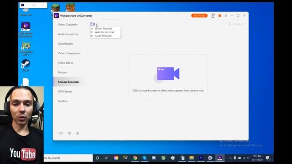Click the taskbar clock showing 9:53 PM
Viewport: 292px width, 164px height.
pyautogui.click(x=257, y=158)
